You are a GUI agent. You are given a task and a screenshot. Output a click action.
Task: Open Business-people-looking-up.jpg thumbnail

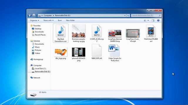click(79, 31)
